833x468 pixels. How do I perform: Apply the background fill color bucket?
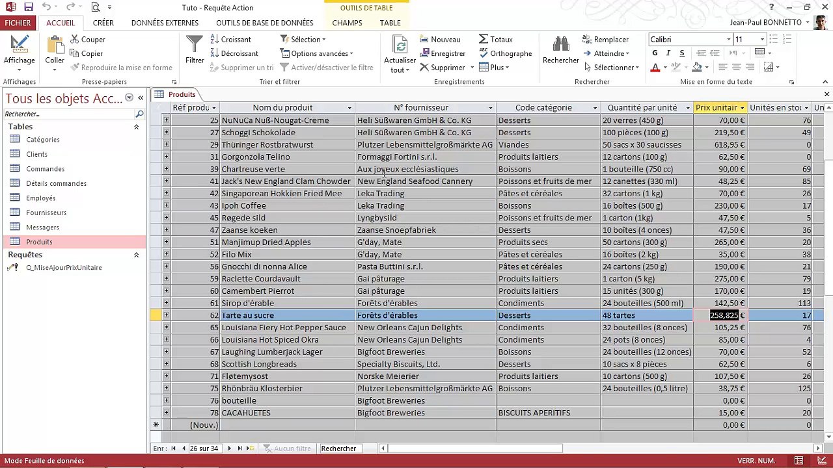[x=696, y=68]
